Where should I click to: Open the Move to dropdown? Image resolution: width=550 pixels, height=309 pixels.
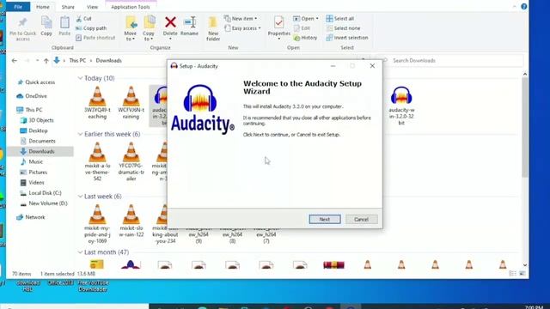click(x=131, y=28)
